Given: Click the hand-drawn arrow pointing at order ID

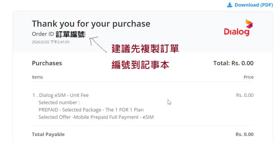Looking at the screenshot, I should click(98, 44).
